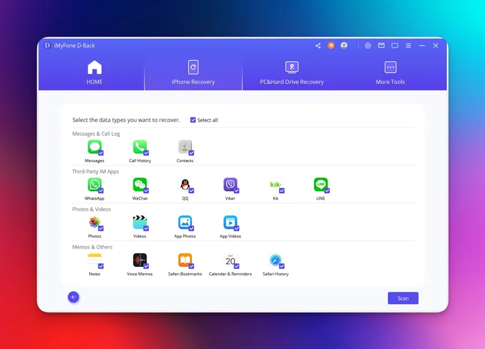Click the QQ penguin icon
Screen dimensions: 485x349
185,184
